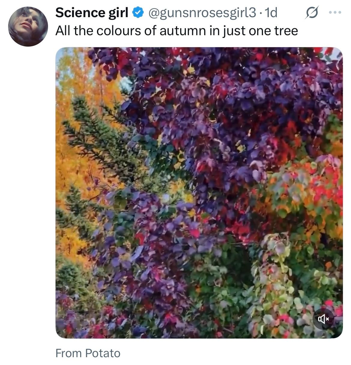
Task: Click the tweet text about autumn colours
Action: tap(177, 31)
